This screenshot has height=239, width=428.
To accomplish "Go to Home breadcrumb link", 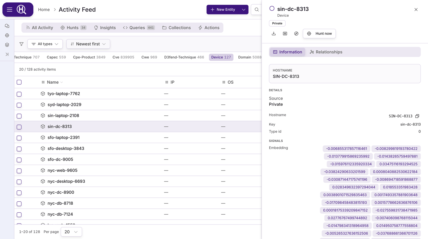I will point(44,9).
